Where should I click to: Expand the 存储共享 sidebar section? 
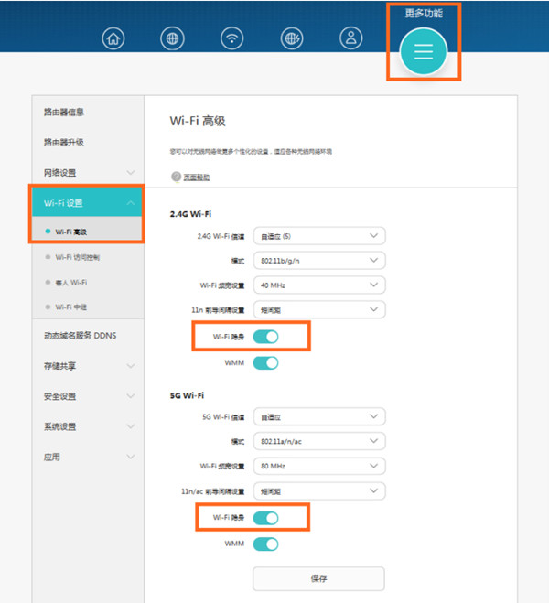pos(88,366)
